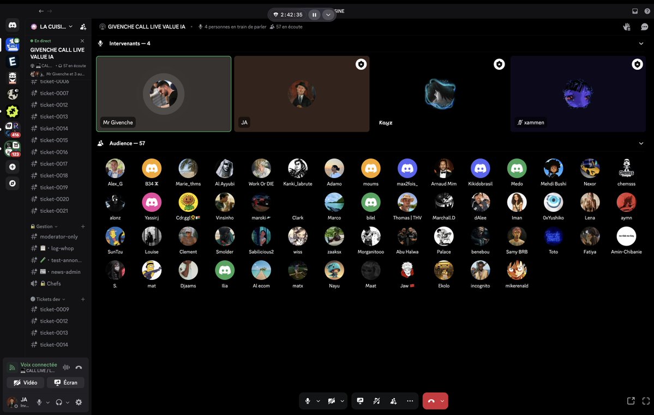654x415 pixels.
Task: Open three-dot more options in call toolbar
Action: 410,401
